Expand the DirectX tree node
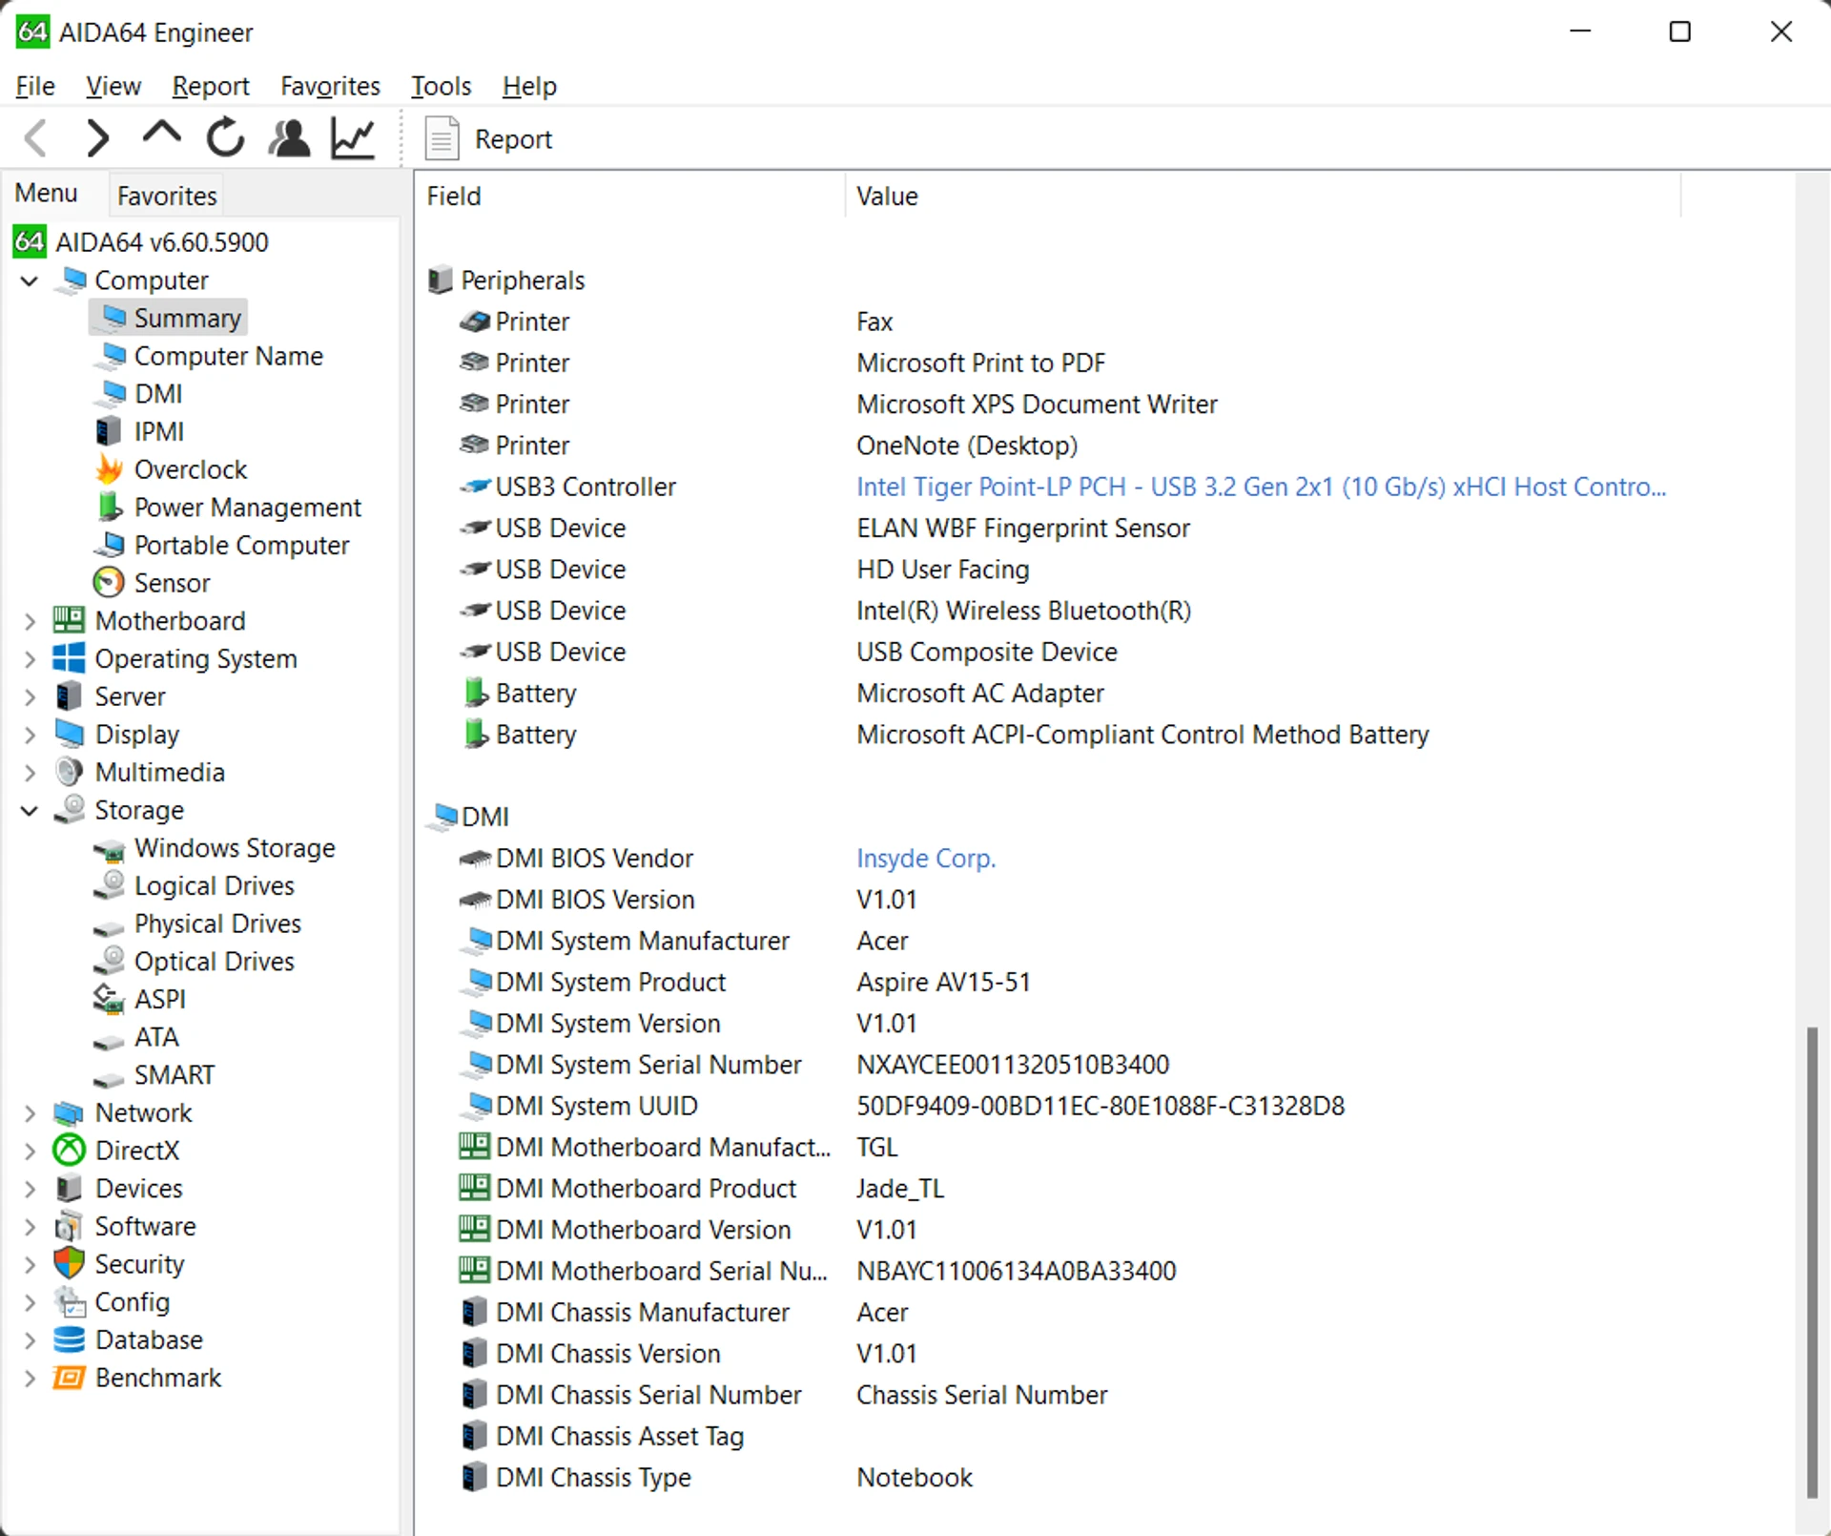The image size is (1831, 1536). point(30,1151)
